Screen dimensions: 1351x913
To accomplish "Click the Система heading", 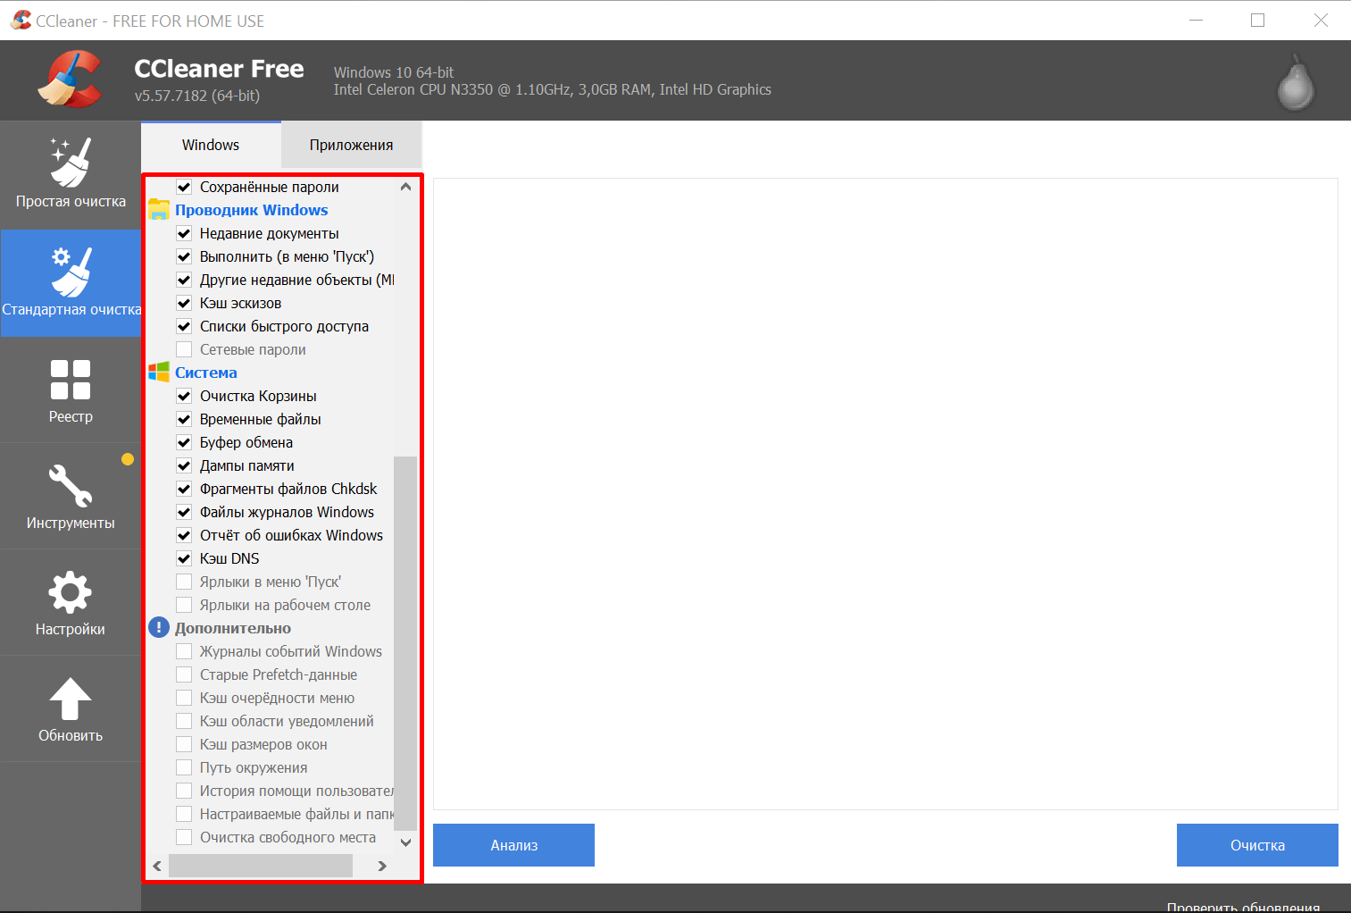I will (206, 373).
